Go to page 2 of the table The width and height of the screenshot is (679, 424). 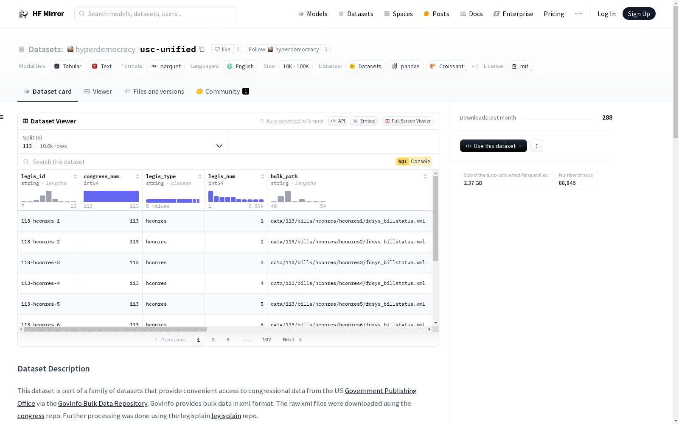(x=213, y=340)
